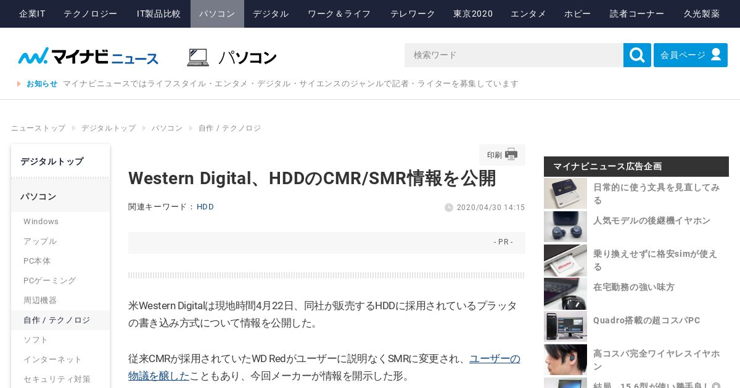Select ソフト in sidebar
The height and width of the screenshot is (388, 740).
[60, 340]
